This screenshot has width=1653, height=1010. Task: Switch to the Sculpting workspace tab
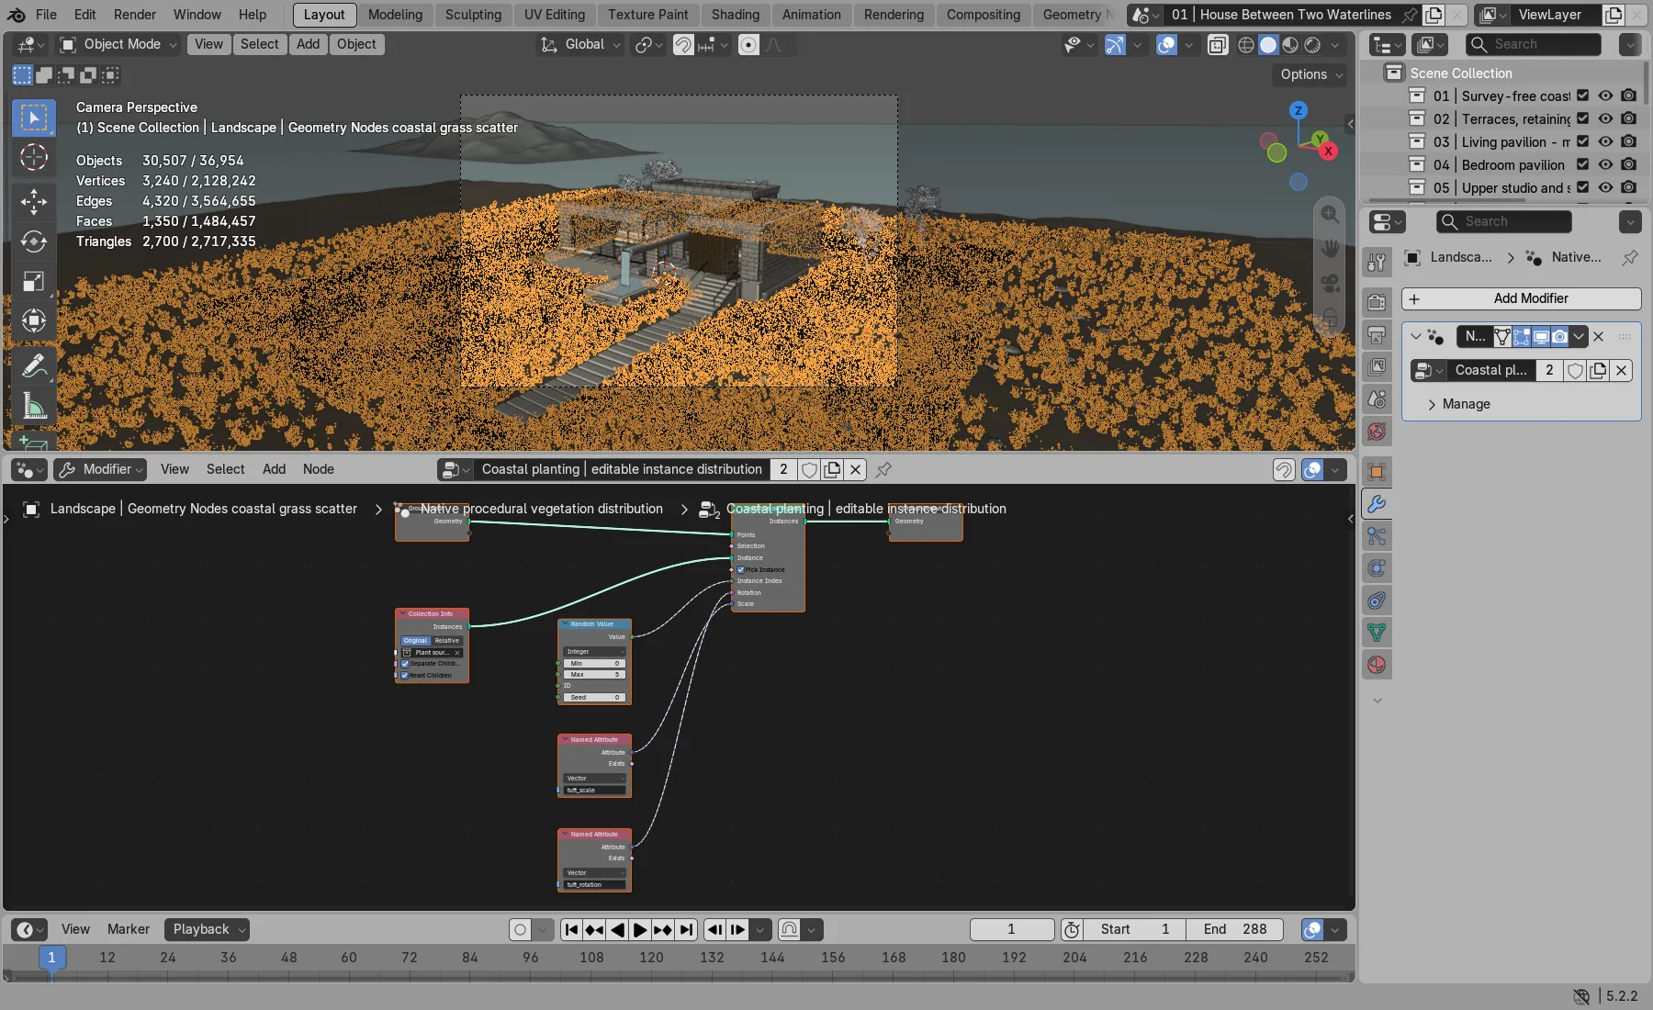[x=473, y=15]
